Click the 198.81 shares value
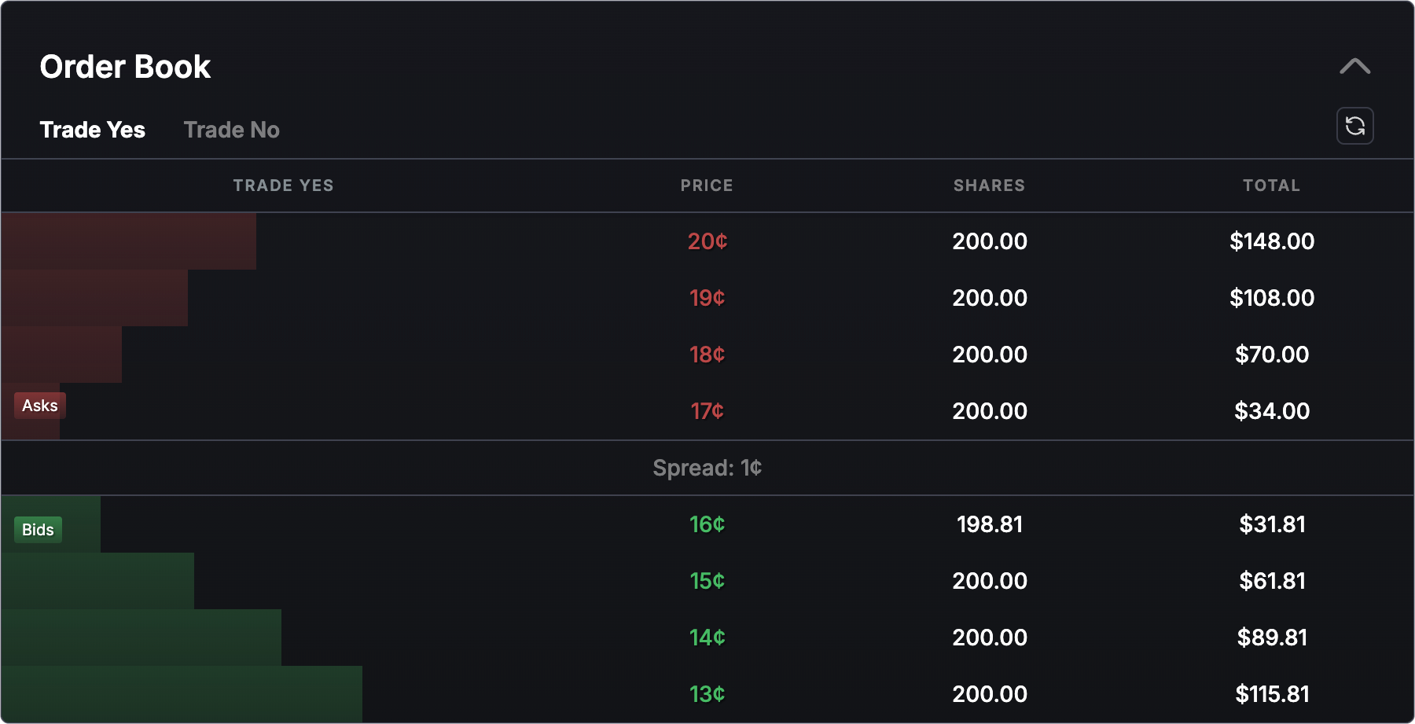This screenshot has height=724, width=1415. (x=989, y=524)
